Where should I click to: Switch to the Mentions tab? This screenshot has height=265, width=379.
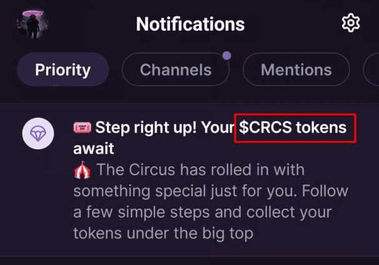coord(296,69)
